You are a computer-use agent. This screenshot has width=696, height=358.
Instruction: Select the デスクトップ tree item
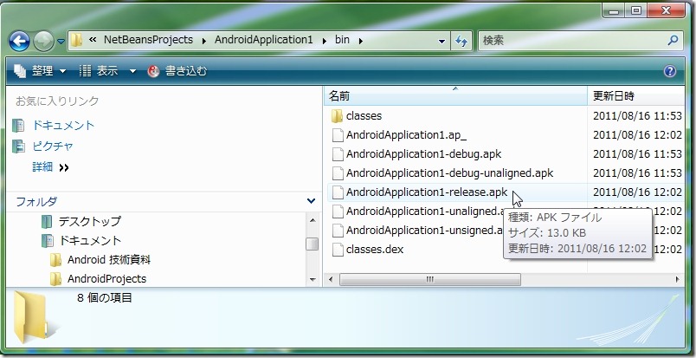[x=89, y=221]
